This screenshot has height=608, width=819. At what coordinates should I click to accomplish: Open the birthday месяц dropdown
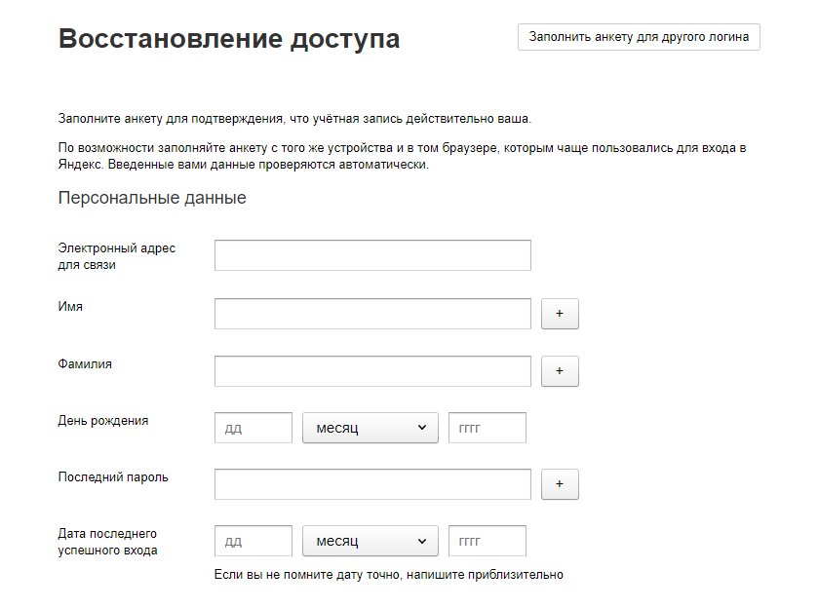[x=370, y=428]
